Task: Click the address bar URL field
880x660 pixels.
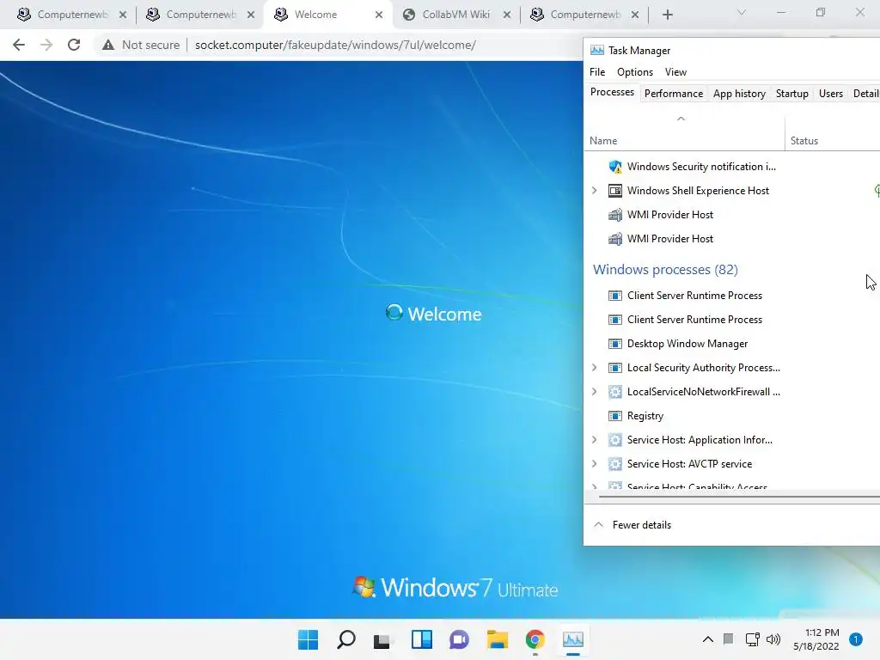Action: point(335,45)
